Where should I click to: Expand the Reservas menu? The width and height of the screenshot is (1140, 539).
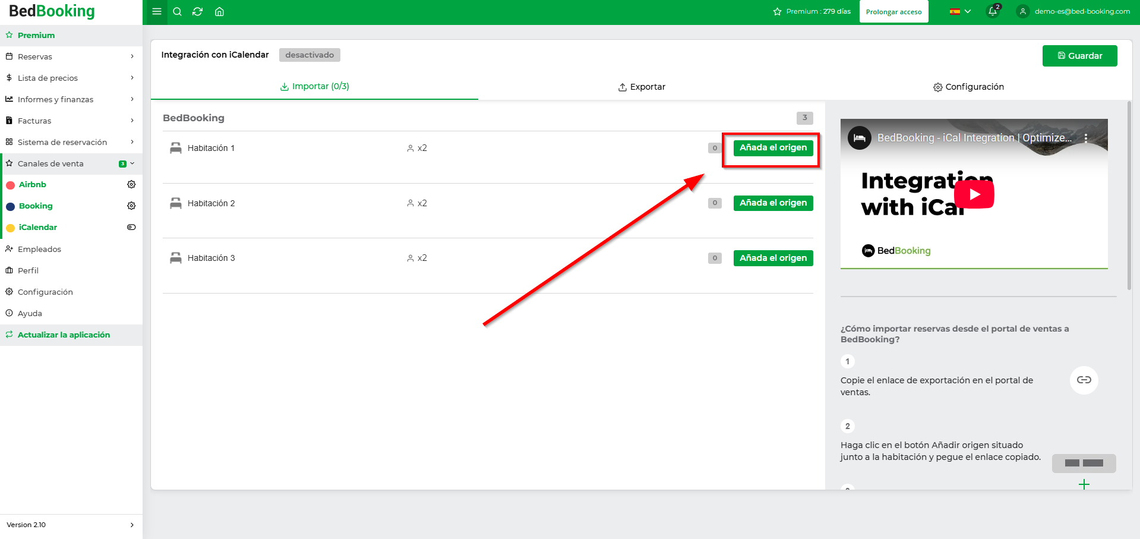(x=132, y=56)
